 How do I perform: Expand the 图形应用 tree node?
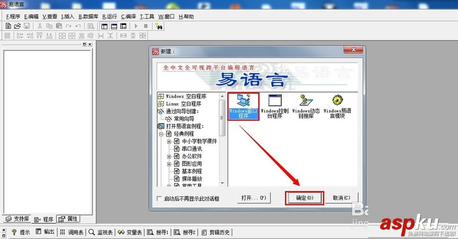169,164
